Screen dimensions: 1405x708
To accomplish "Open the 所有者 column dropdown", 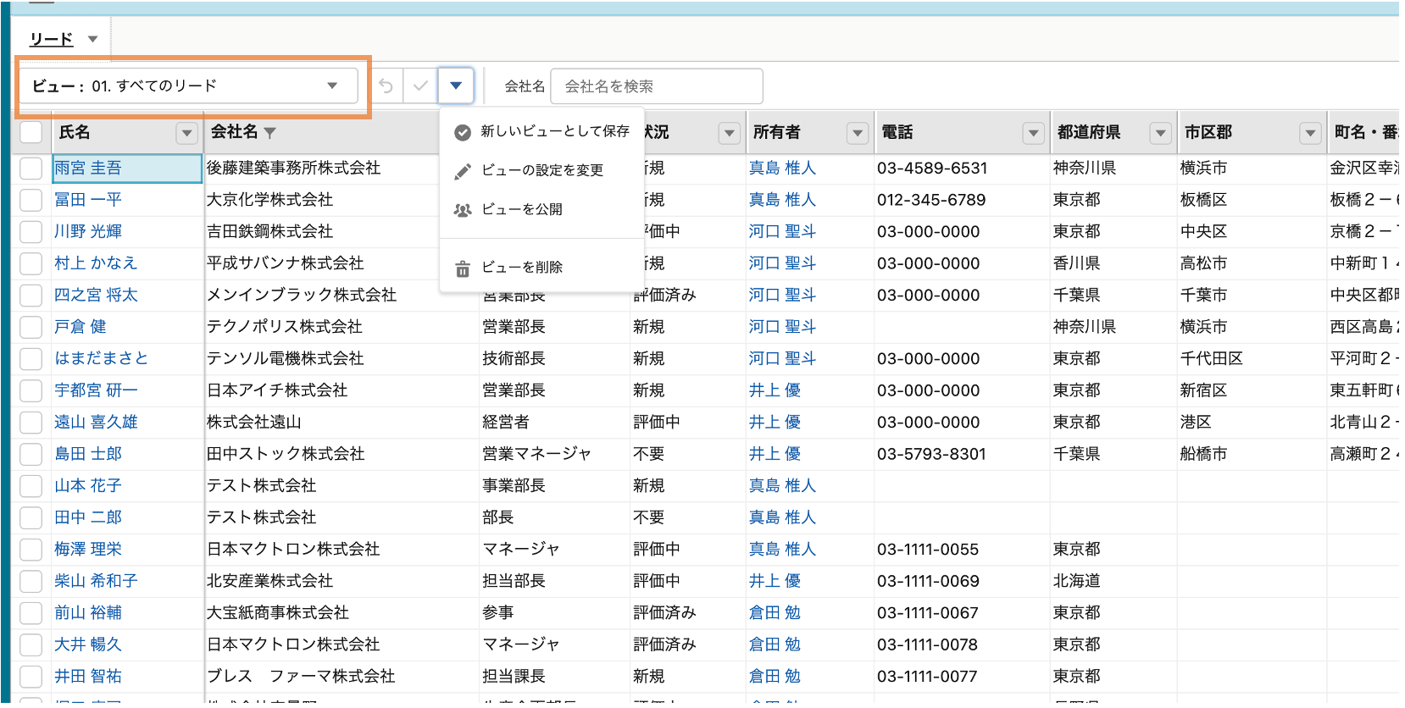I will point(858,133).
